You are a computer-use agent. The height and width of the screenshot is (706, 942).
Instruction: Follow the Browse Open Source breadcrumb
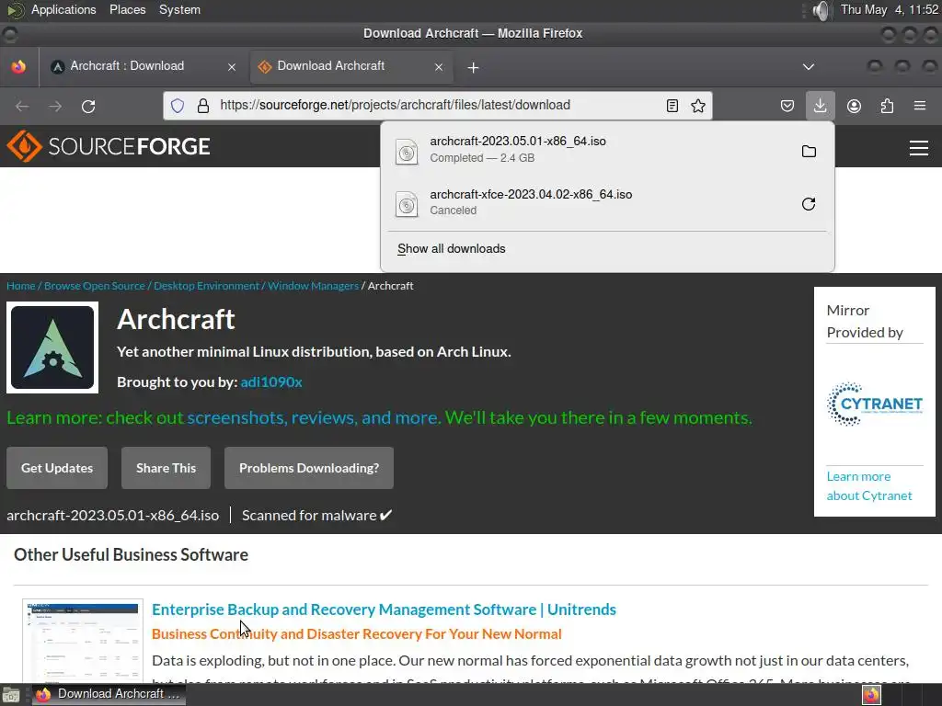95,286
